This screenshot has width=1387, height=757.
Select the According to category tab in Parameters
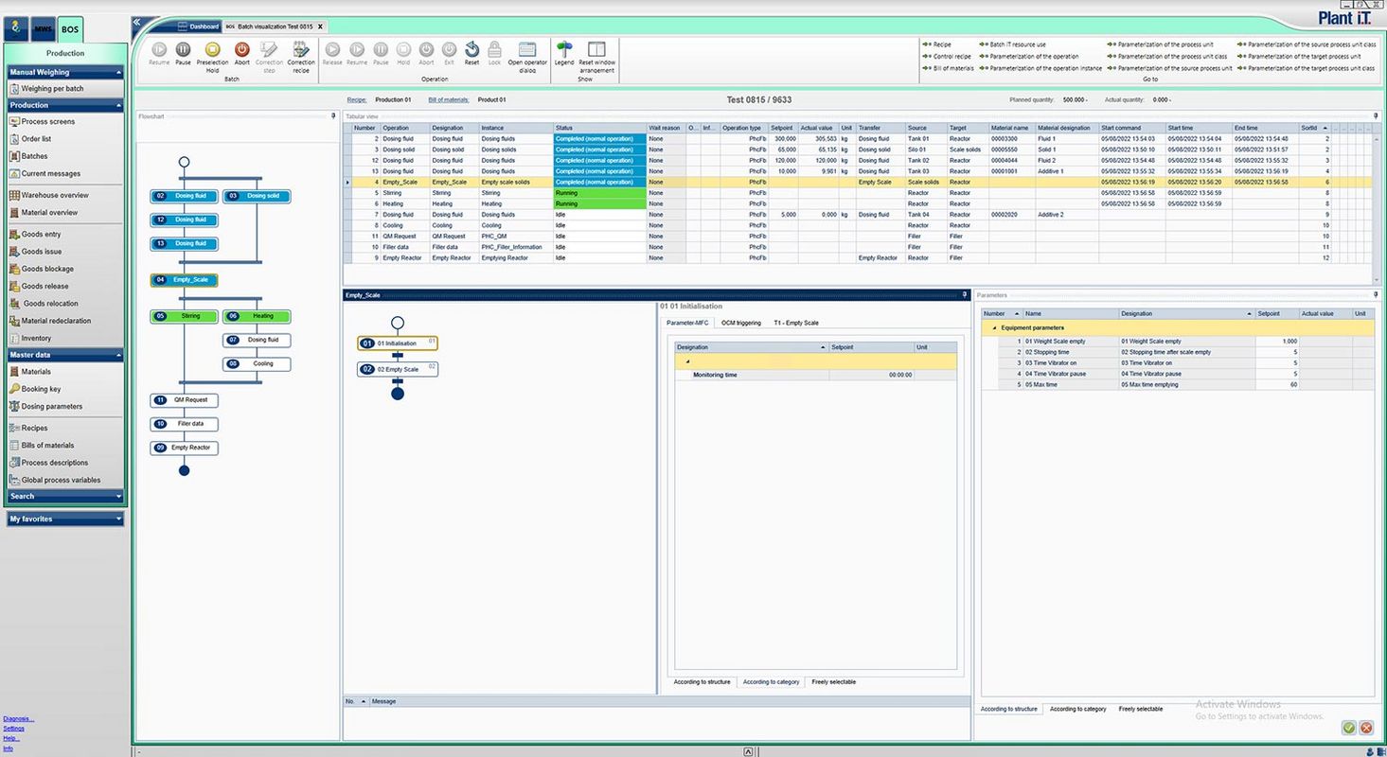point(1077,709)
